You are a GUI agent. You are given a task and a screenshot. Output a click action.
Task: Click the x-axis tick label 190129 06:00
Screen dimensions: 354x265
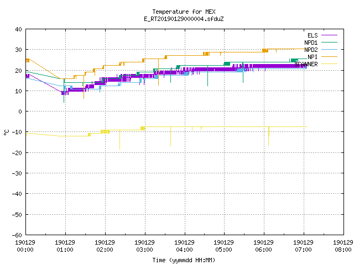(x=263, y=246)
